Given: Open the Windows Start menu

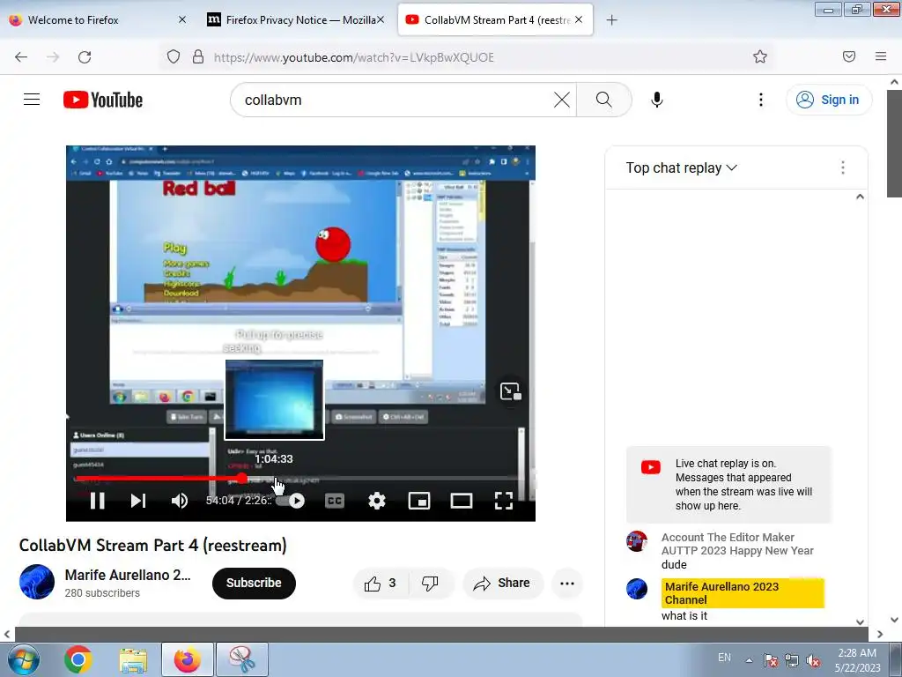Looking at the screenshot, I should click(23, 659).
